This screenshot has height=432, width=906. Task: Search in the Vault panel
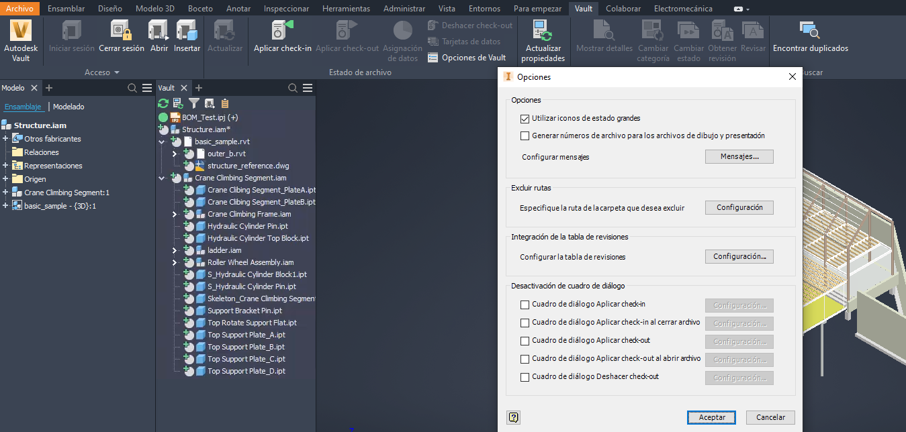pyautogui.click(x=293, y=88)
